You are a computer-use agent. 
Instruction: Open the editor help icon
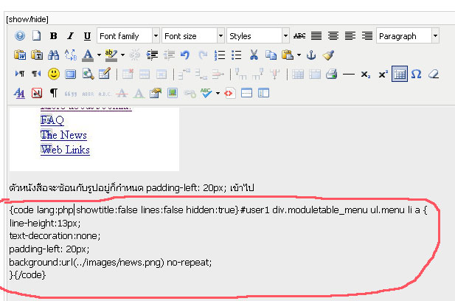[20, 35]
